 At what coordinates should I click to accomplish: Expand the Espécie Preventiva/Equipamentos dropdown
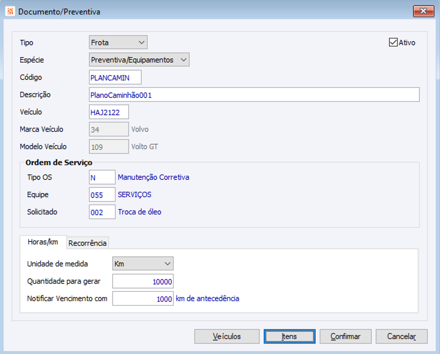(139, 60)
